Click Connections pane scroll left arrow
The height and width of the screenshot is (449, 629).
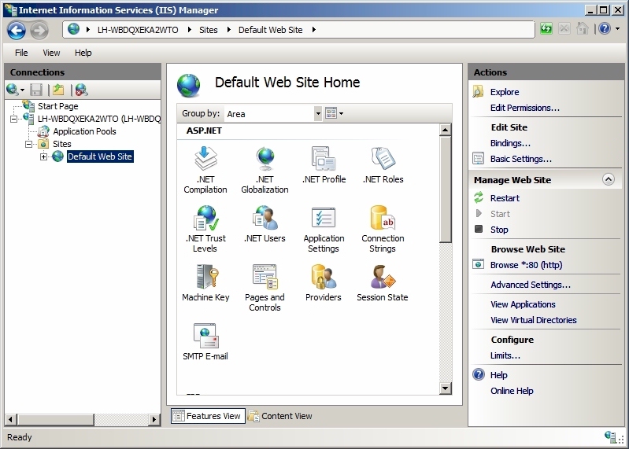11,419
